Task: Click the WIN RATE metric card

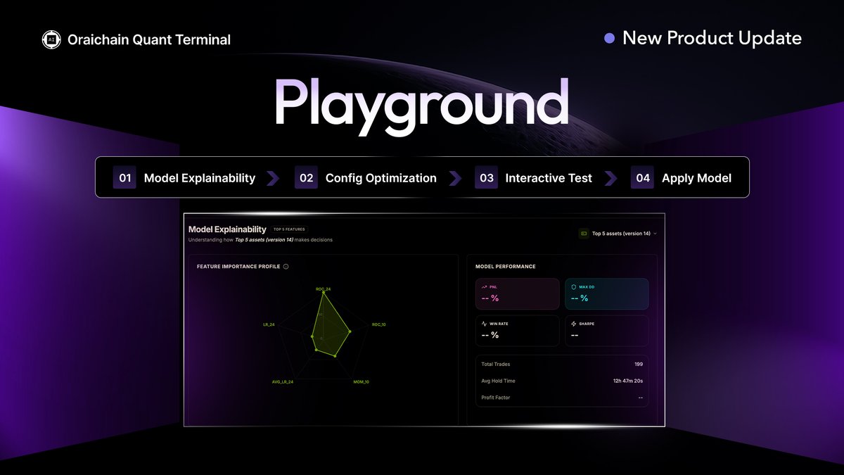Action: (x=518, y=331)
